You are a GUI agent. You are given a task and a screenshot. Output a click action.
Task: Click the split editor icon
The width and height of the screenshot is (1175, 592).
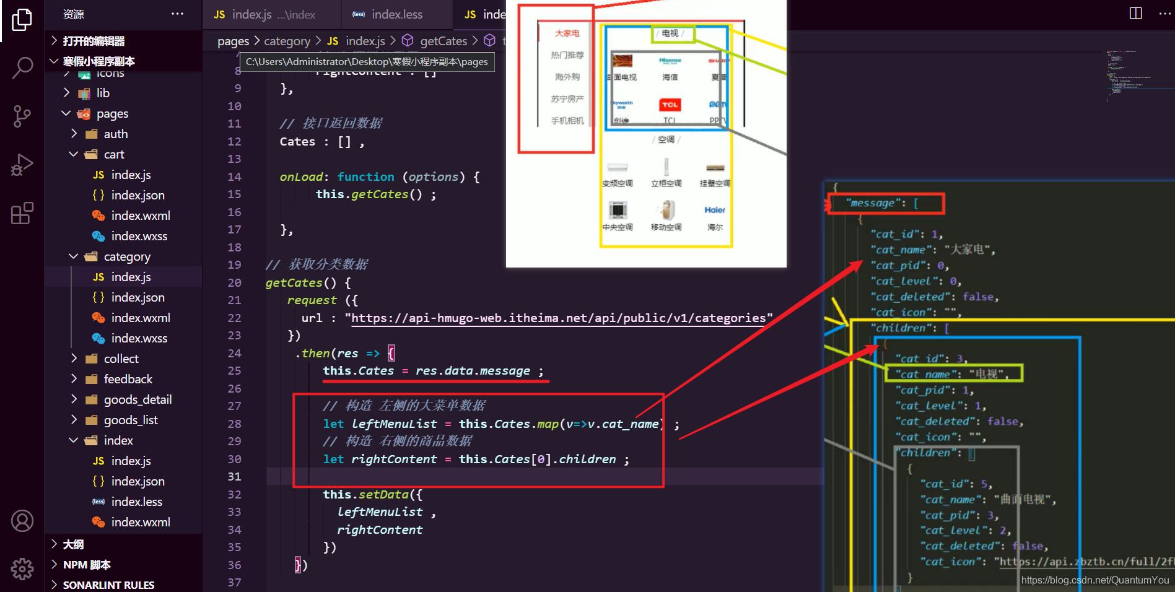pyautogui.click(x=1136, y=13)
